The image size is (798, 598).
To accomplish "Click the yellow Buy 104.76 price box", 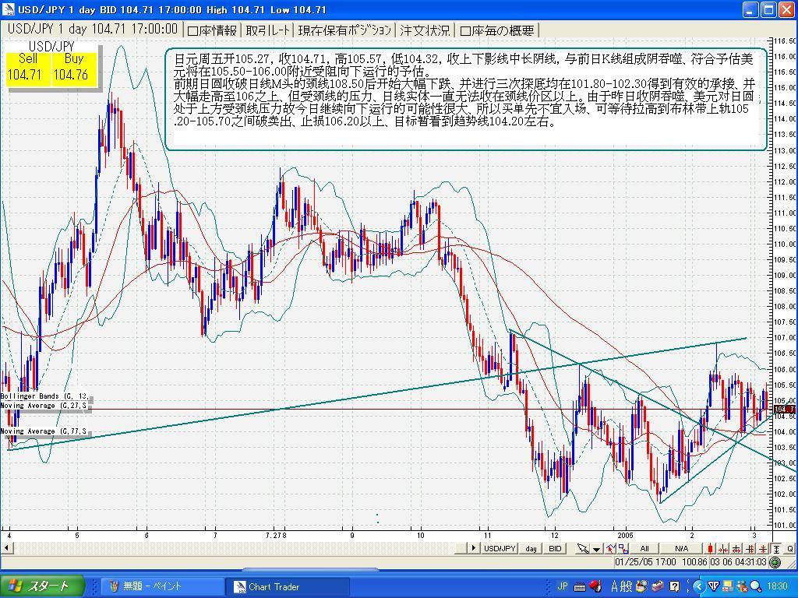I will [73, 68].
